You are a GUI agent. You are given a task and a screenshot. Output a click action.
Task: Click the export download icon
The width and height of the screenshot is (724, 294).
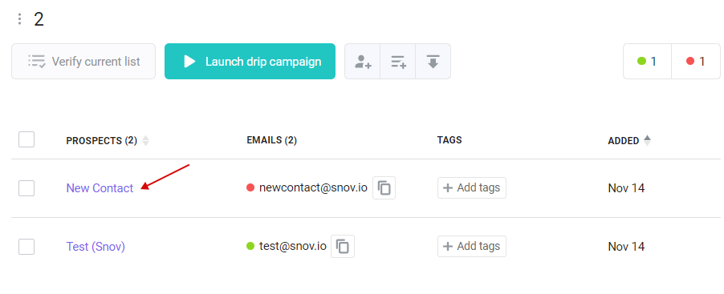[x=433, y=62]
